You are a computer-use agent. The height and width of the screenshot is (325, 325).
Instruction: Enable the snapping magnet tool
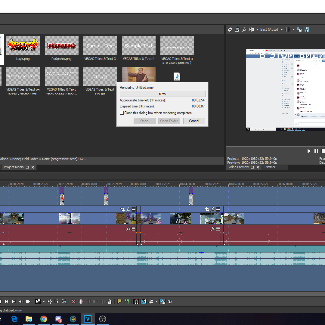pyautogui.click(x=136, y=302)
